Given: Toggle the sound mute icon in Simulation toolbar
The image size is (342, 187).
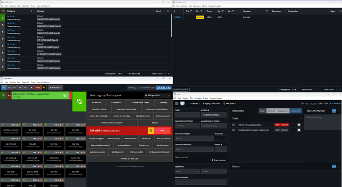Looking at the screenshot, I should [x=44, y=87].
